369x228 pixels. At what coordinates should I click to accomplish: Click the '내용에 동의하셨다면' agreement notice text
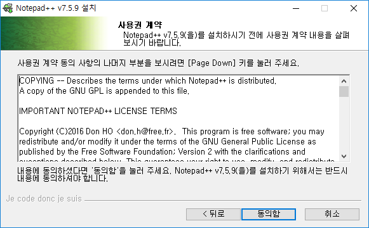(x=182, y=175)
